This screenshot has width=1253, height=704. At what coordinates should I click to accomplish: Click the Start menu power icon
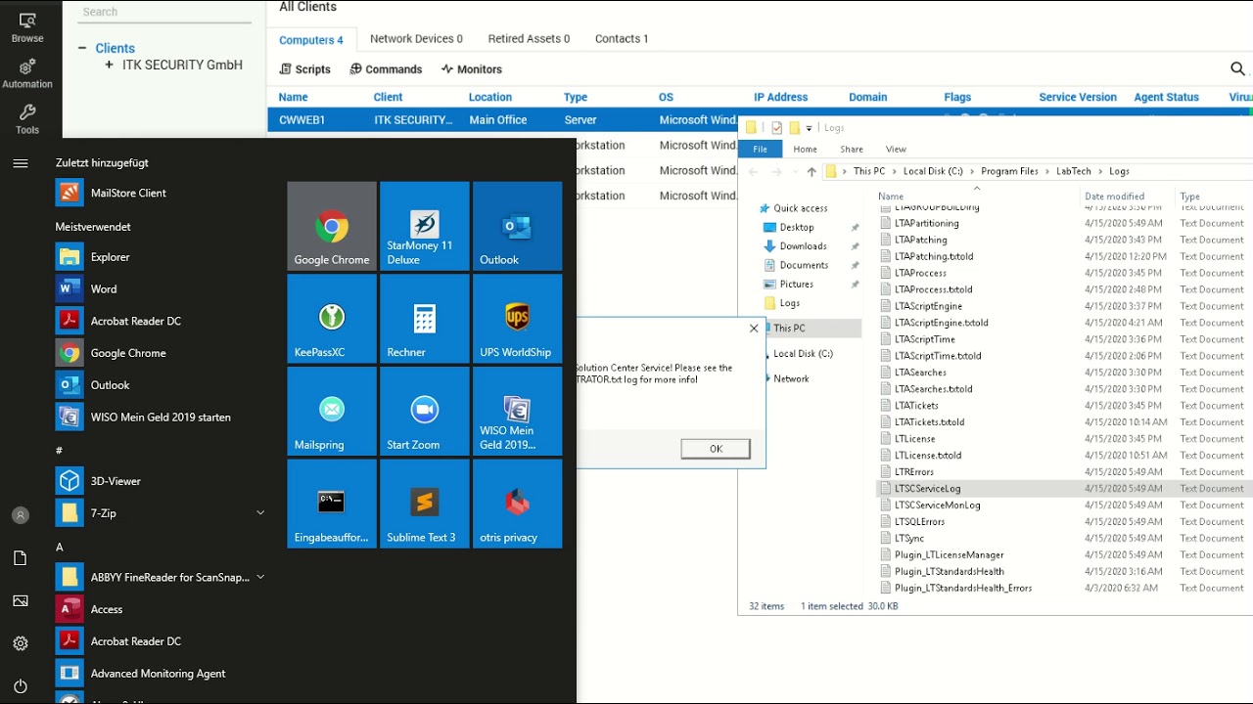click(21, 686)
